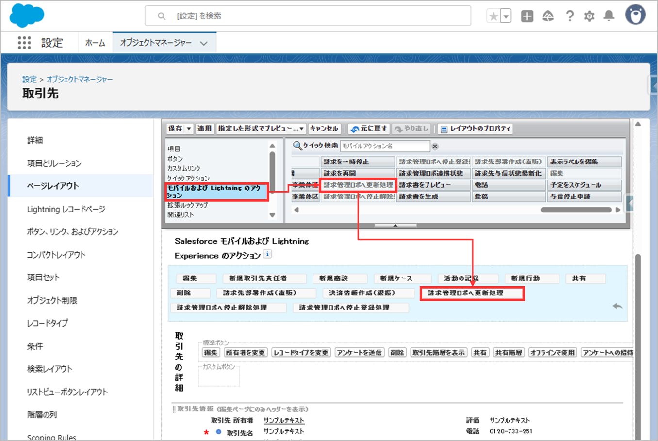Select クイックアクション in the palette list

point(188,178)
